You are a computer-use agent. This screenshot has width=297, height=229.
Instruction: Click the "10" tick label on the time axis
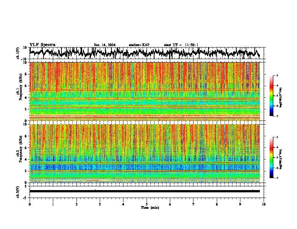(264, 204)
